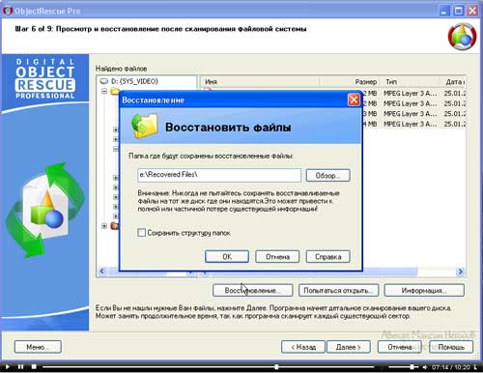Click the Digital Object Rescue Professional logo
The width and height of the screenshot is (483, 373).
pos(45,78)
